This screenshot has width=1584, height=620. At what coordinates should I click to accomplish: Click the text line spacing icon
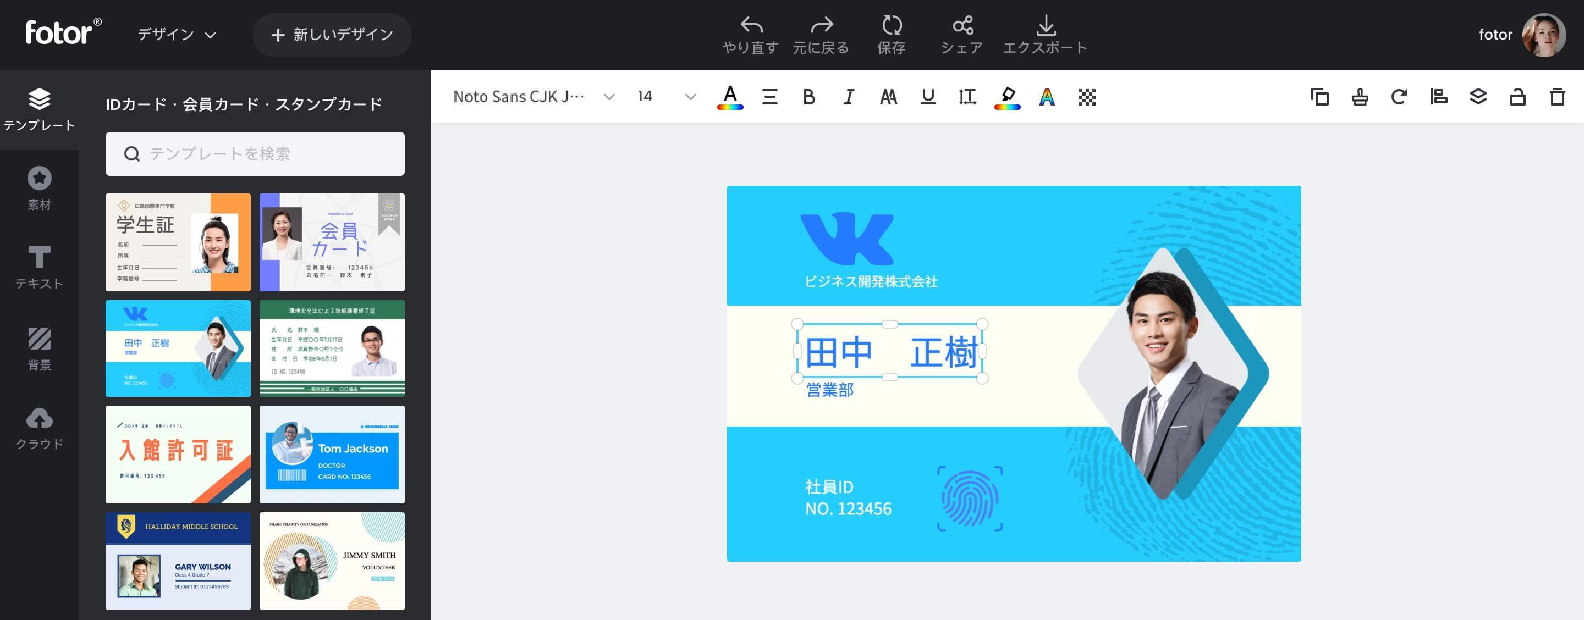tap(967, 97)
